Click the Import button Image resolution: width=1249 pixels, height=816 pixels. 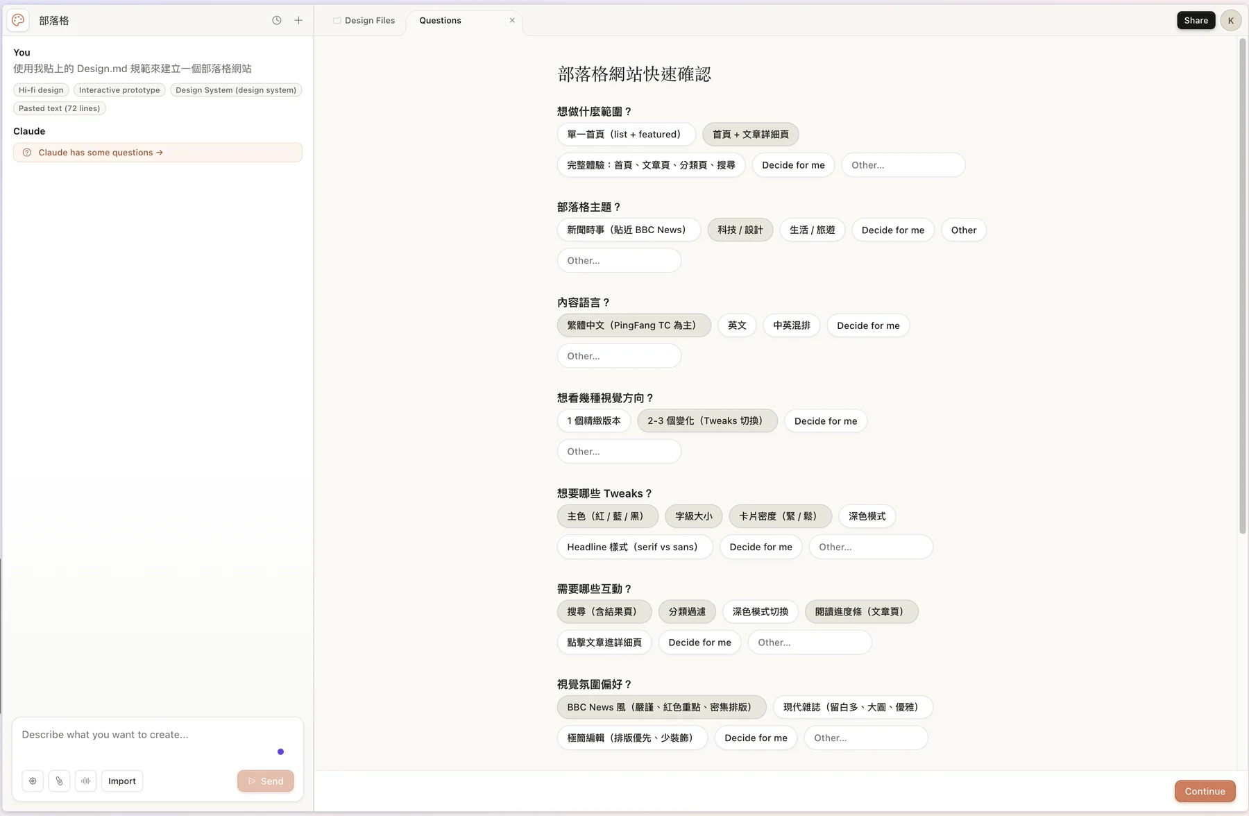pyautogui.click(x=122, y=781)
